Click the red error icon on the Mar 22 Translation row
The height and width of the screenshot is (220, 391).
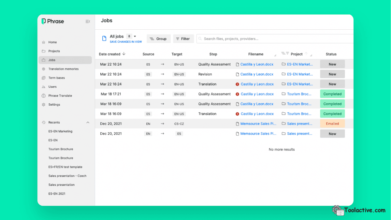(x=237, y=84)
